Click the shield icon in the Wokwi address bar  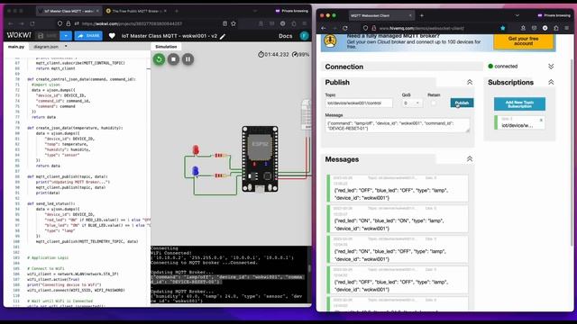coord(60,23)
